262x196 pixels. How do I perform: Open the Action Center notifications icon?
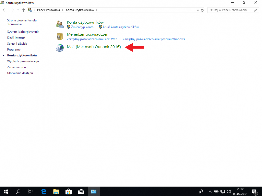tap(254, 192)
